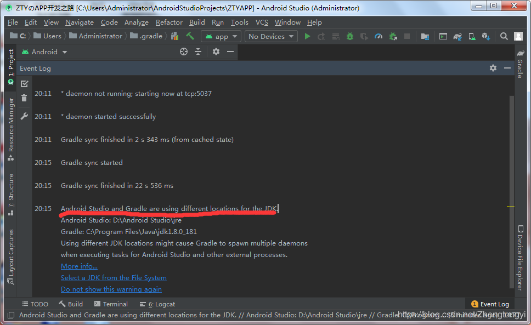Open the app run configuration dropdown
Image resolution: width=531 pixels, height=325 pixels.
[x=221, y=36]
